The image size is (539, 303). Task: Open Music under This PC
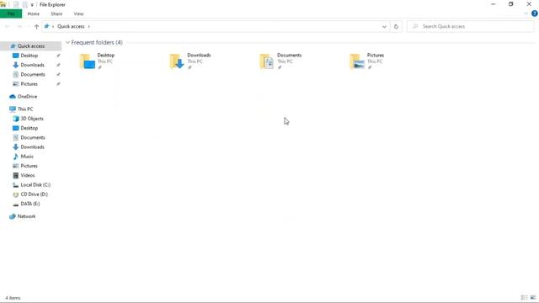pyautogui.click(x=27, y=157)
